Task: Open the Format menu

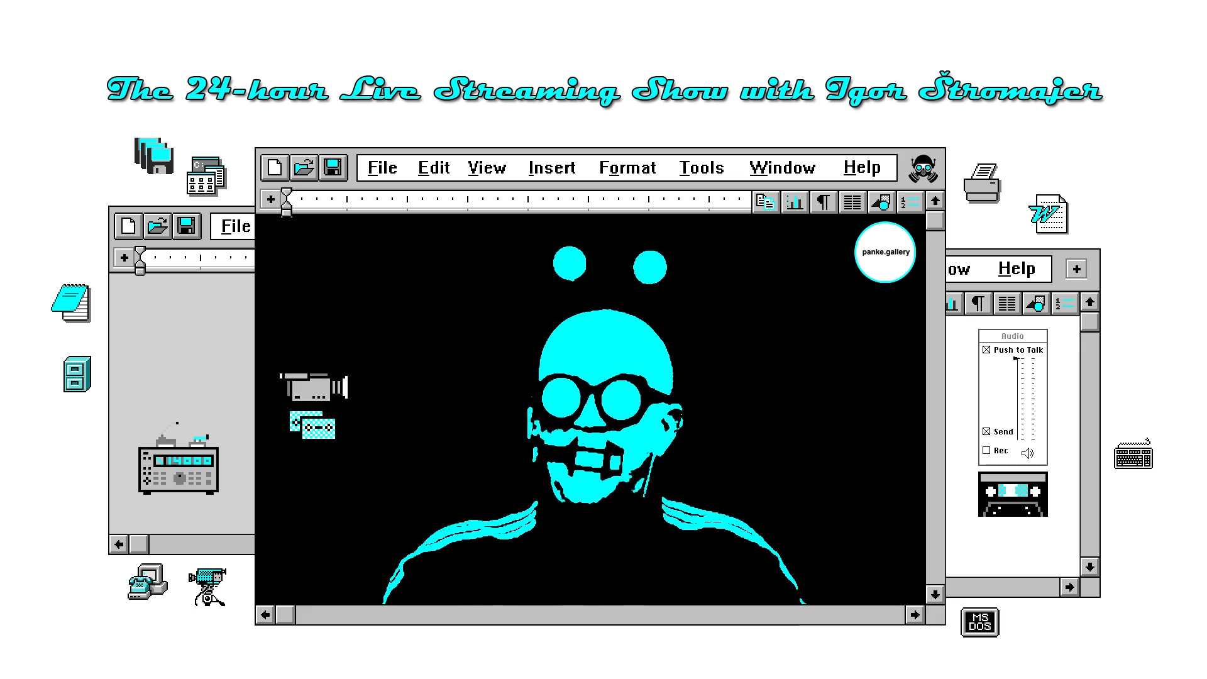Action: coord(627,168)
